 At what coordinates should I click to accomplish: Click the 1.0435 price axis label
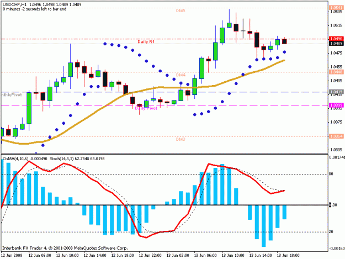[x=336, y=81]
